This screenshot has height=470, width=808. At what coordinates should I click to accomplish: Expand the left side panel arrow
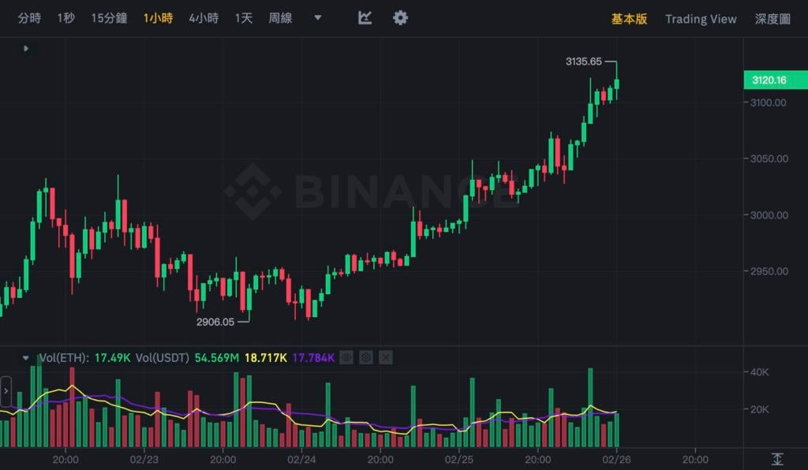coord(6,391)
